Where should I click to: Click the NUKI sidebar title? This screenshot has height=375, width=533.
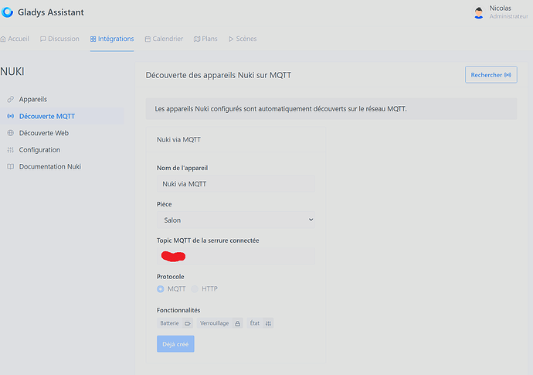pyautogui.click(x=12, y=71)
